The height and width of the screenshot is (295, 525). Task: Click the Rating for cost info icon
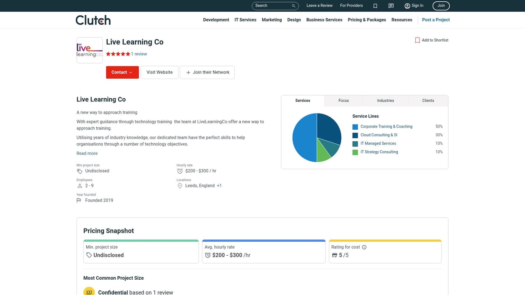(x=364, y=247)
